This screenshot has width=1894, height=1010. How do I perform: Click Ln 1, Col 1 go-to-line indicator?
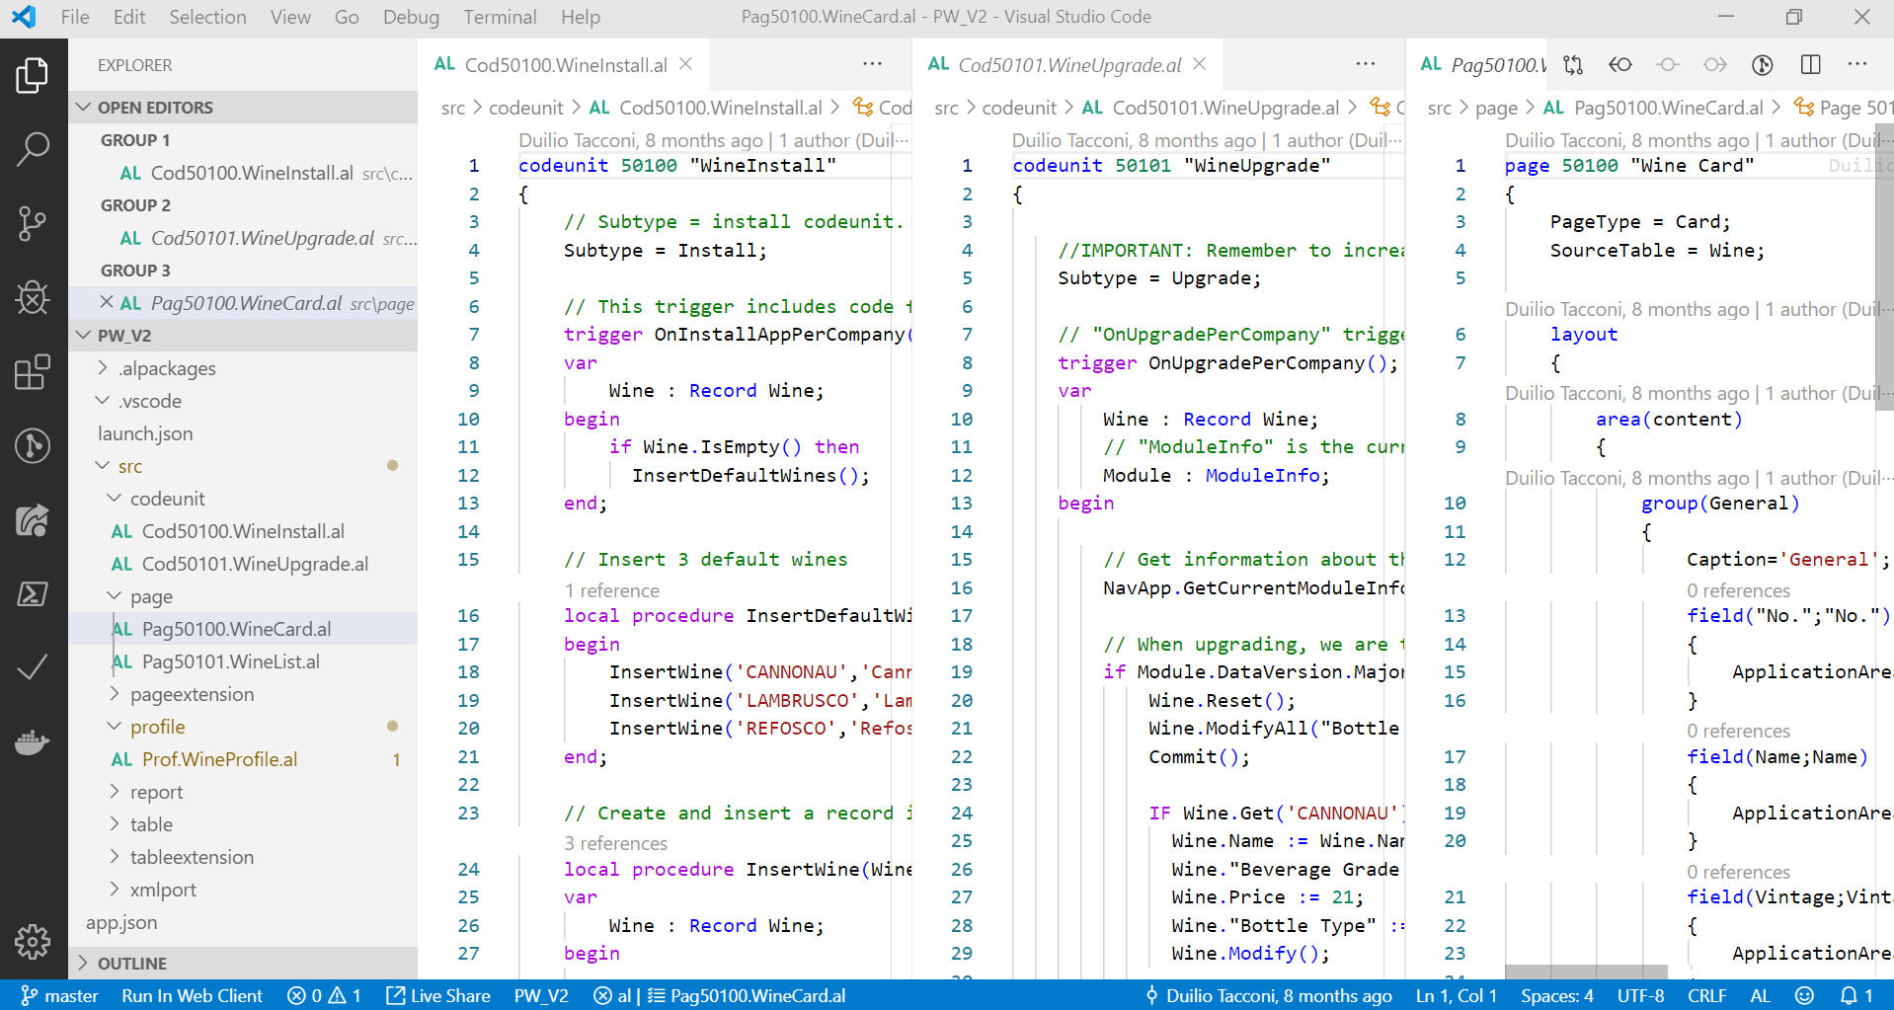point(1457,995)
